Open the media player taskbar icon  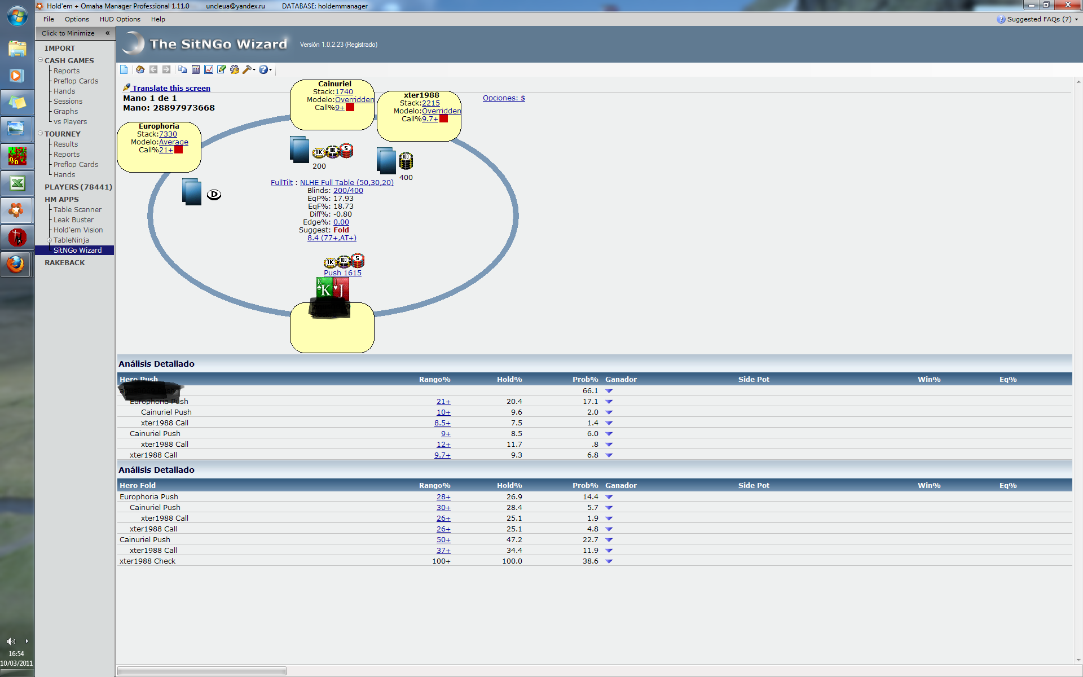coord(17,76)
